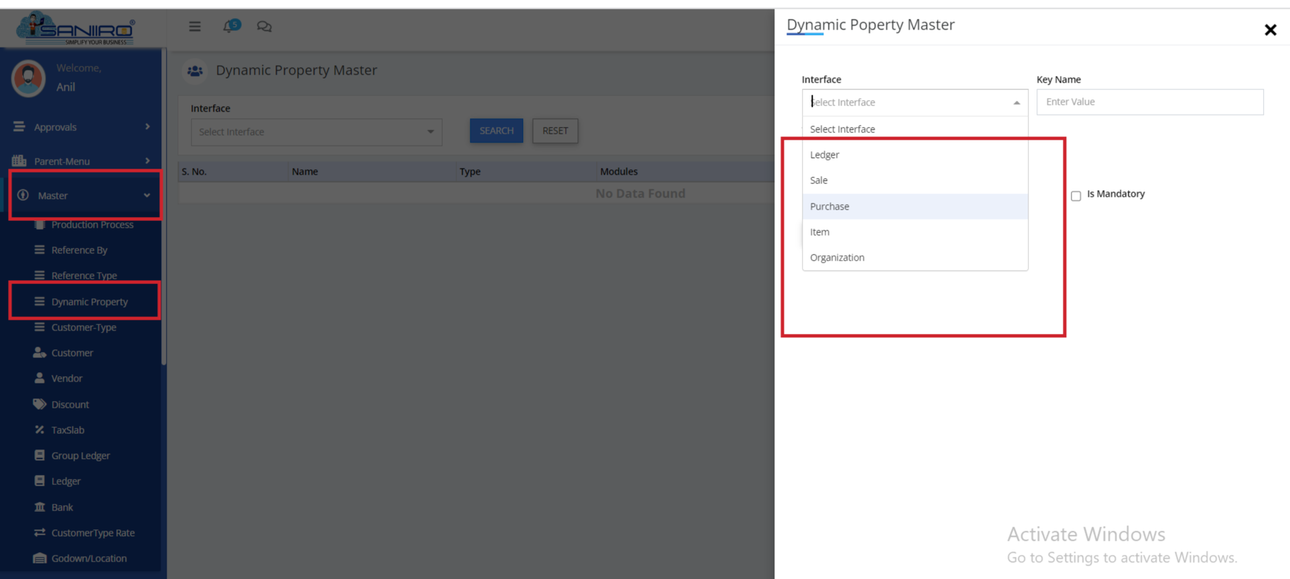Image resolution: width=1290 pixels, height=579 pixels.
Task: Click the SEARCH button
Action: (x=496, y=131)
